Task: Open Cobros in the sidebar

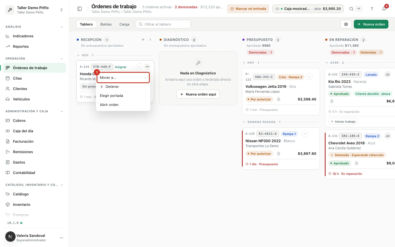Action: click(34, 120)
